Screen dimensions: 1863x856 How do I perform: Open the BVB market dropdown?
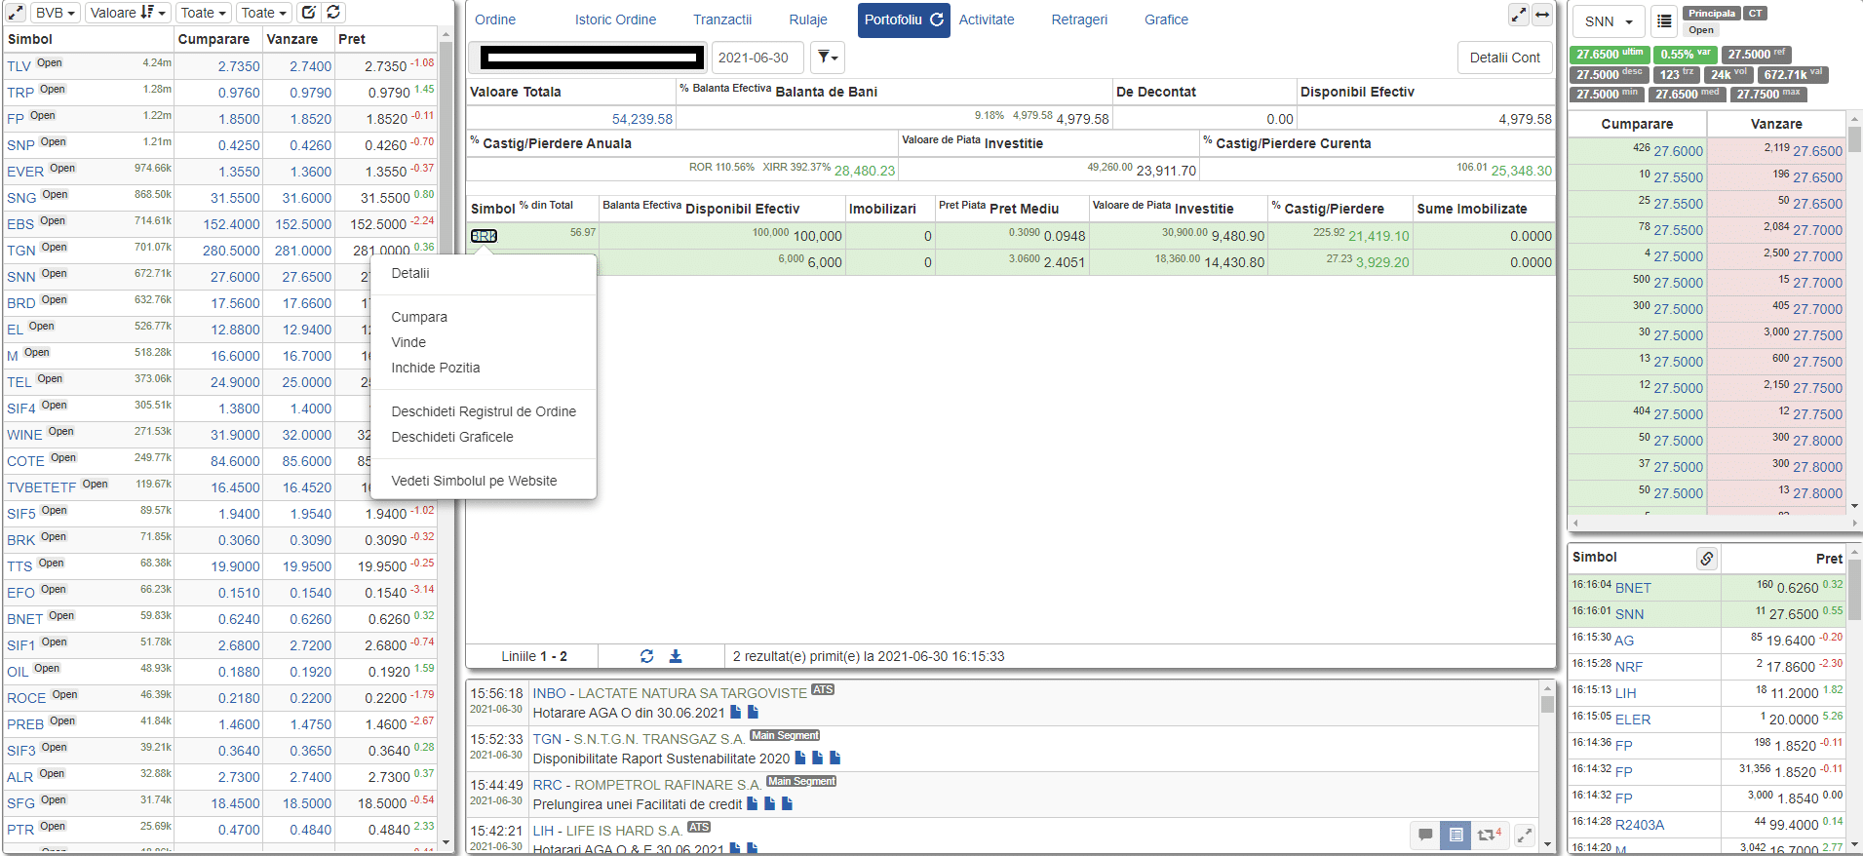[x=55, y=13]
